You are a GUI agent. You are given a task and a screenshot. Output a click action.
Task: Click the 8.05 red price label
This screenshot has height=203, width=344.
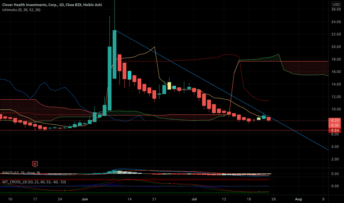[335, 125]
